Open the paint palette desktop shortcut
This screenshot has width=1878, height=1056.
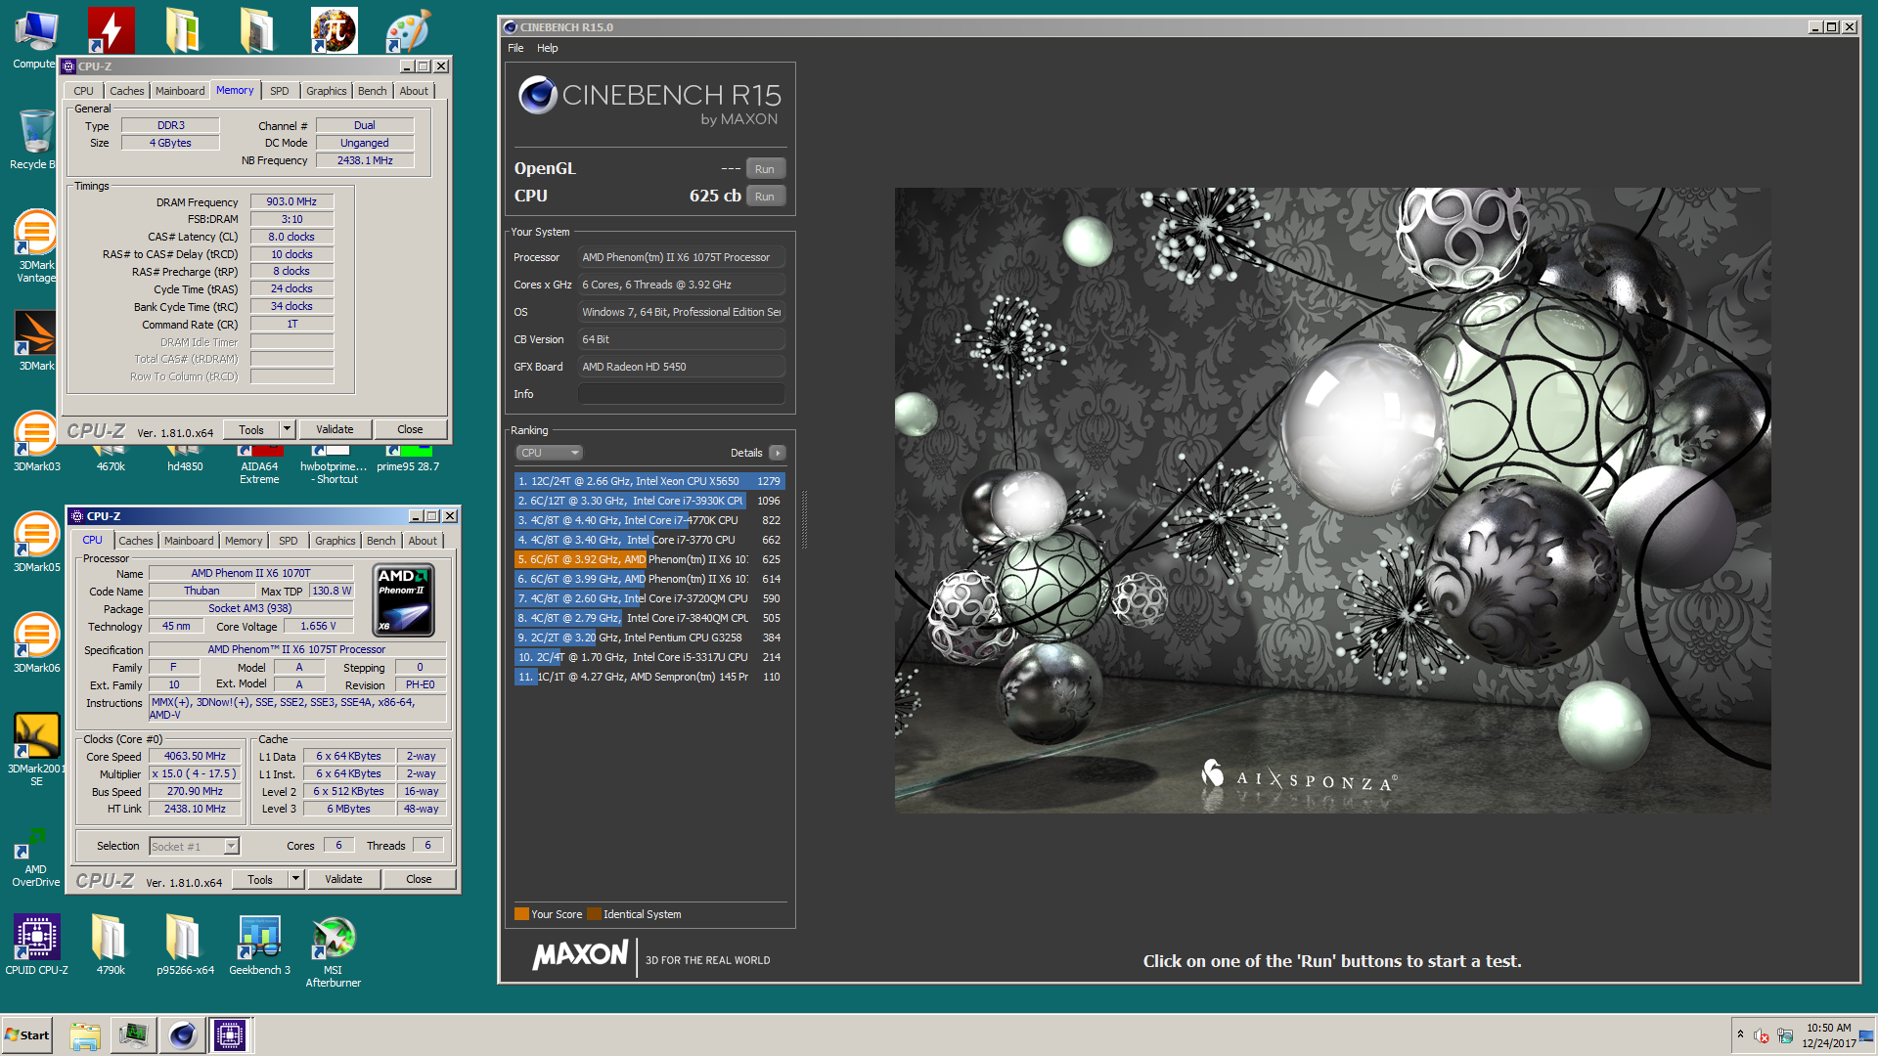[x=408, y=29]
